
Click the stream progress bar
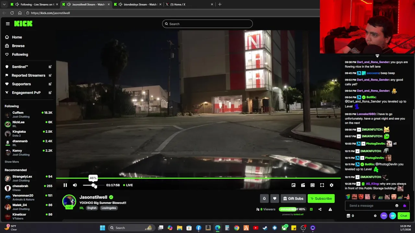tap(198, 178)
